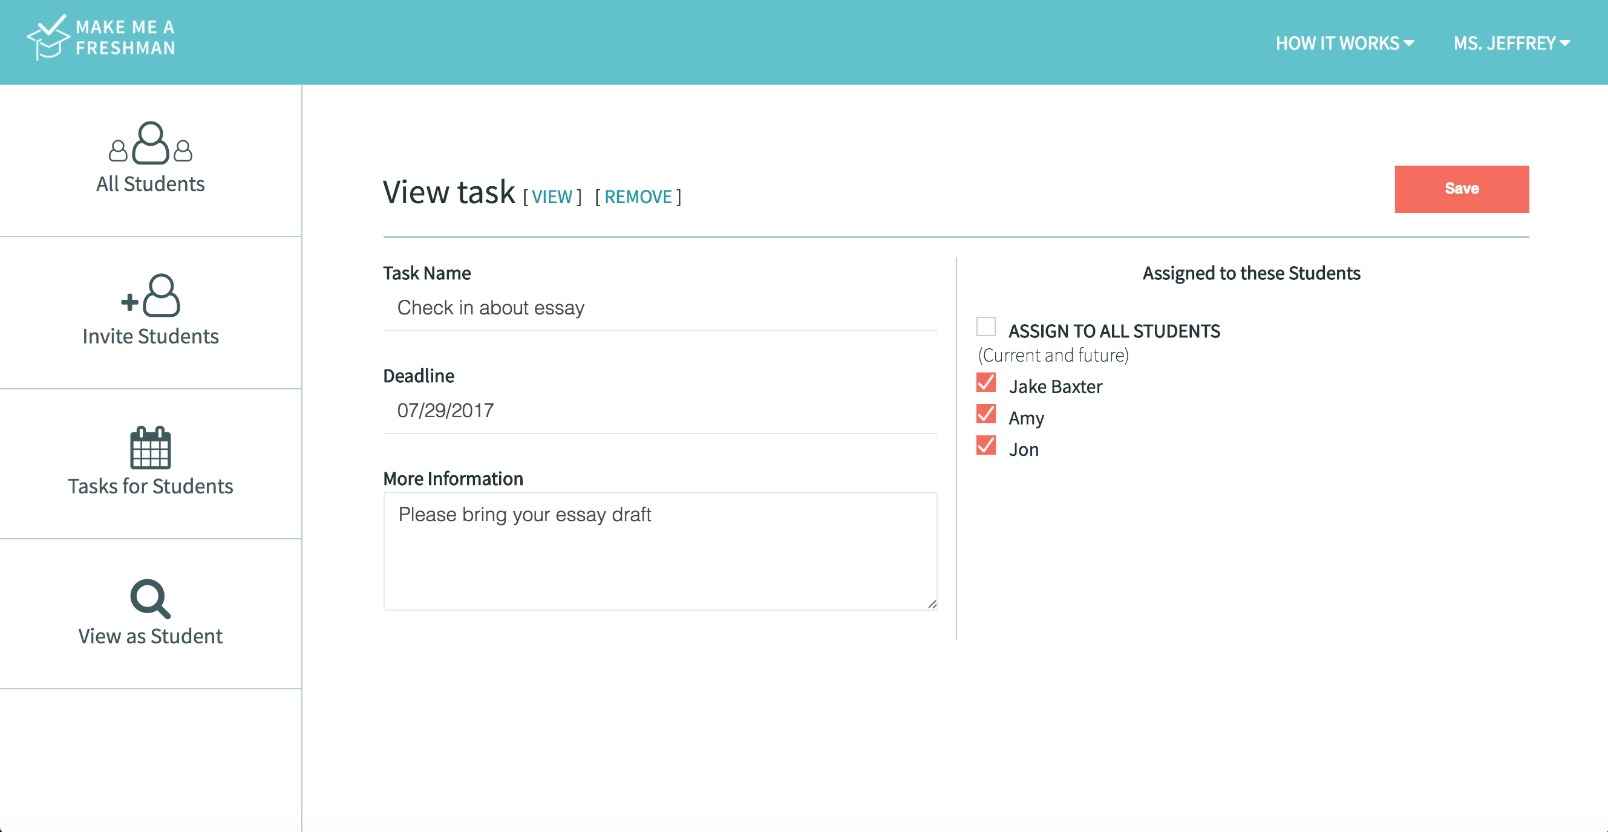Uncheck Jake Baxter checkbox
The width and height of the screenshot is (1608, 832).
tap(985, 383)
